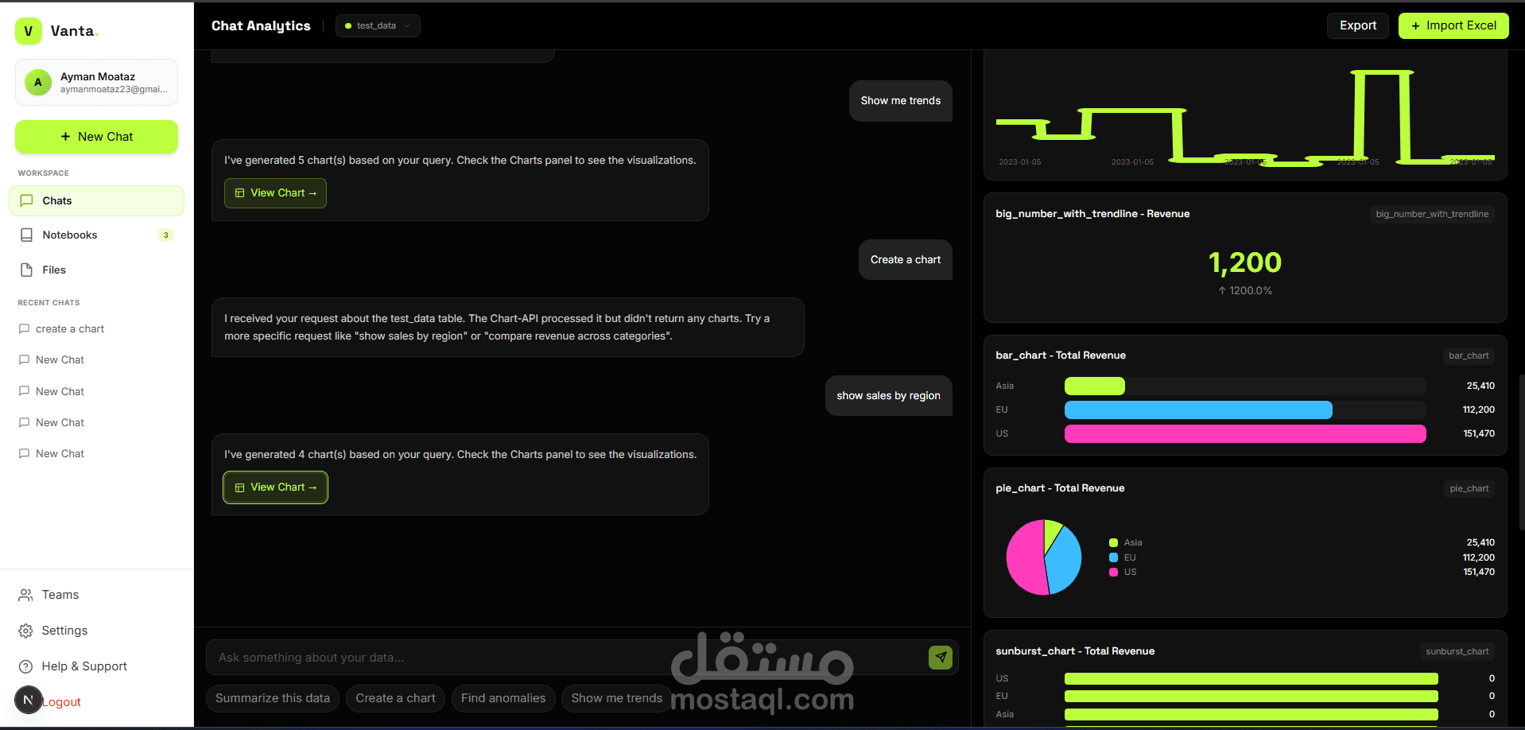The width and height of the screenshot is (1525, 730).
Task: Click the 'Create a chart' user message bubble
Action: [905, 260]
